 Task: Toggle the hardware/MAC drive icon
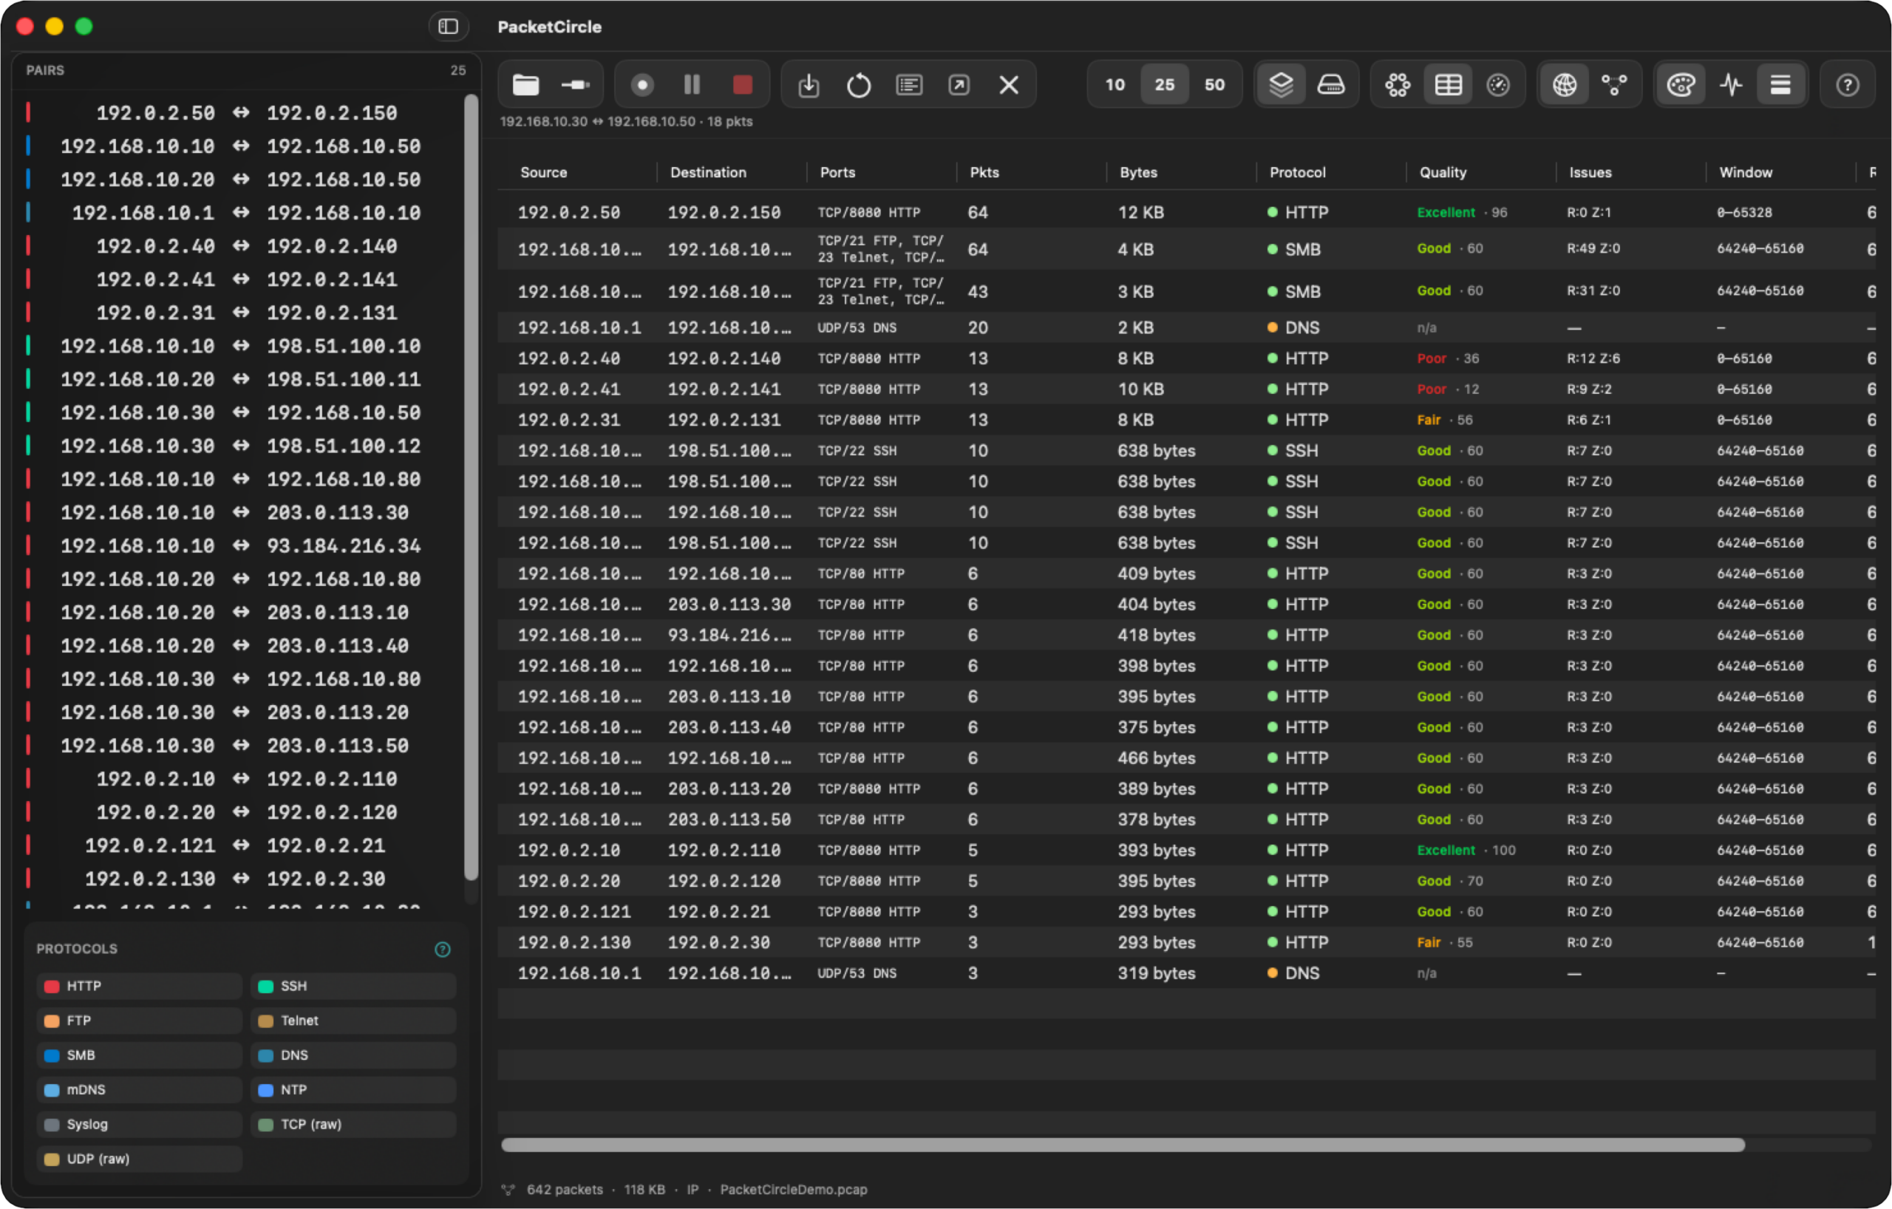pyautogui.click(x=1331, y=85)
